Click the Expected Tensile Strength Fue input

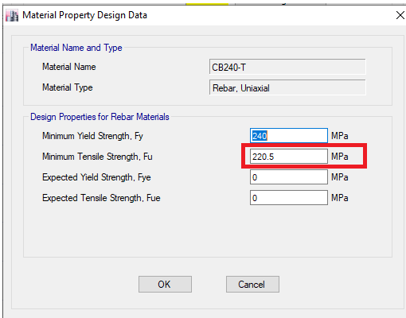click(x=289, y=198)
